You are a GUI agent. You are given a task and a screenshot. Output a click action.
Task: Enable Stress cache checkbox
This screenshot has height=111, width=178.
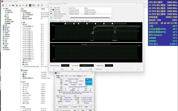coord(53,12)
